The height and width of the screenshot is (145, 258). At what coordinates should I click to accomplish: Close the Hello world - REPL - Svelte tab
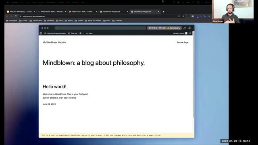tap(96, 12)
